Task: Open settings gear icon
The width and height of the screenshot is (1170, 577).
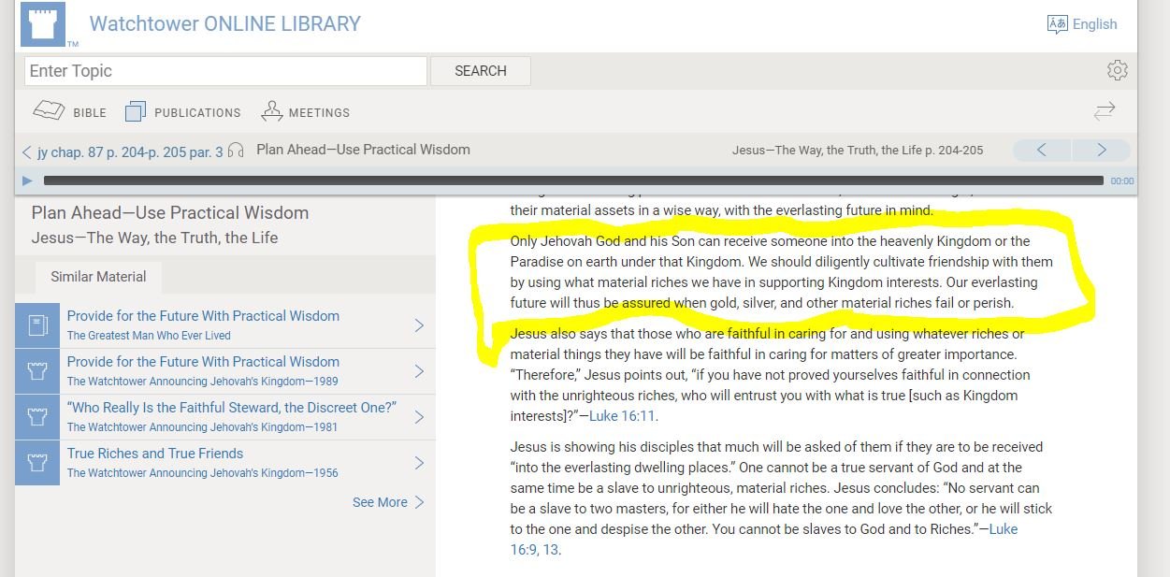Action: (x=1117, y=70)
